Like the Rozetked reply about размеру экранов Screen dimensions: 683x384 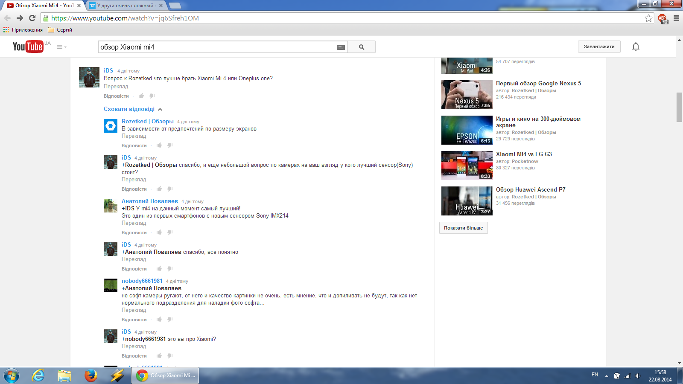click(159, 145)
